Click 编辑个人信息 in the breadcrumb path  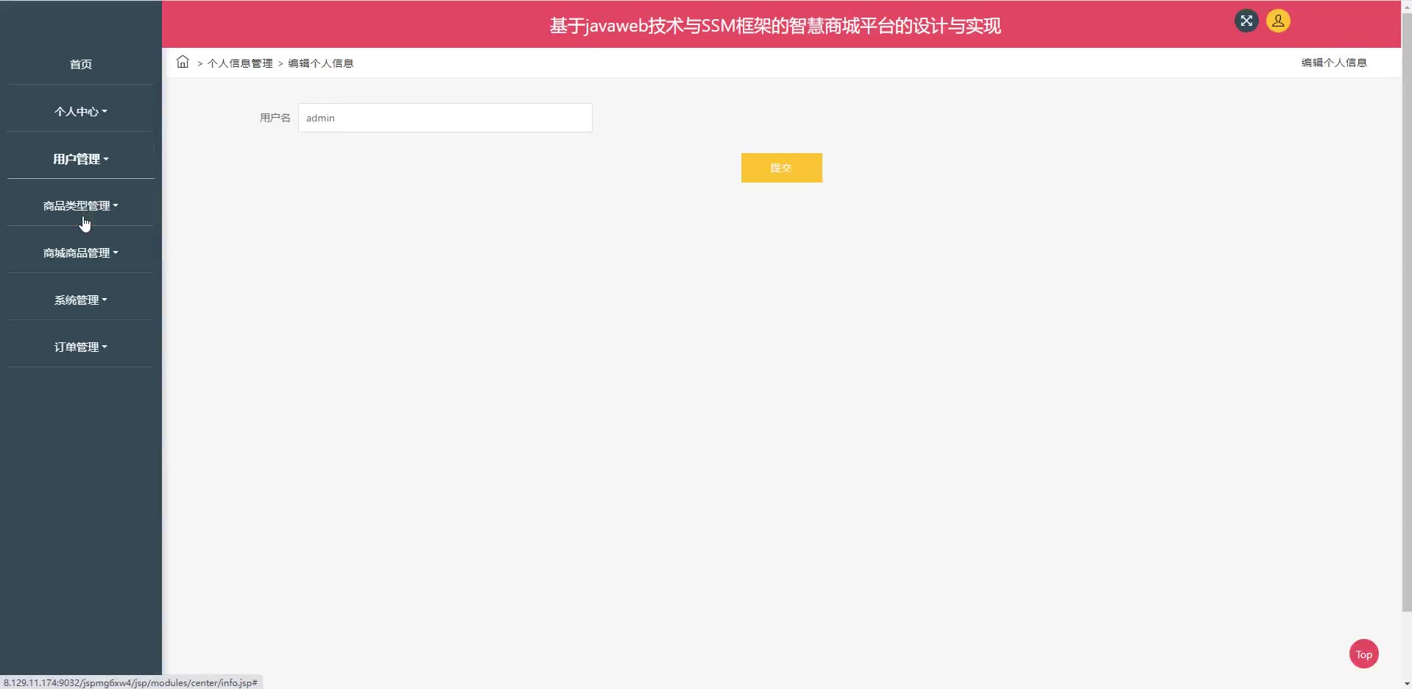321,63
